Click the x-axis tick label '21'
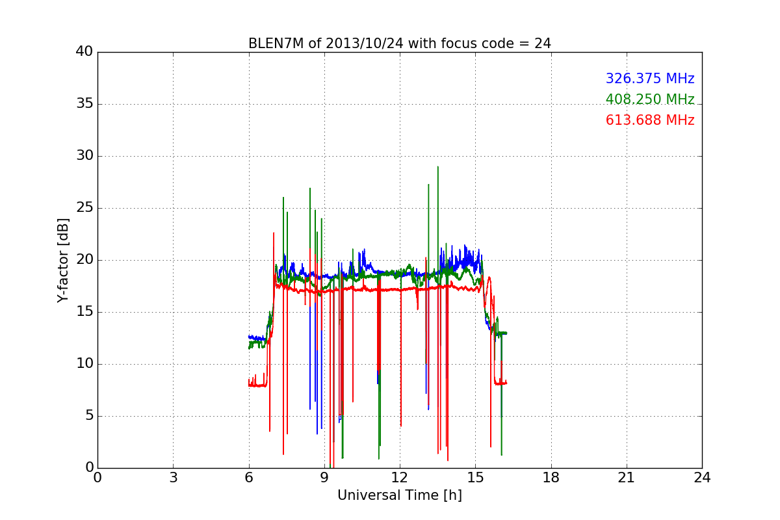The image size is (780, 520). pyautogui.click(x=627, y=478)
